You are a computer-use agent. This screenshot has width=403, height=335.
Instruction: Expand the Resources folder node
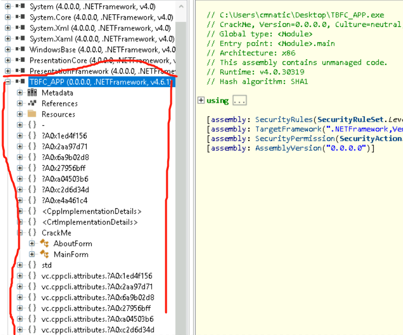pyautogui.click(x=20, y=114)
